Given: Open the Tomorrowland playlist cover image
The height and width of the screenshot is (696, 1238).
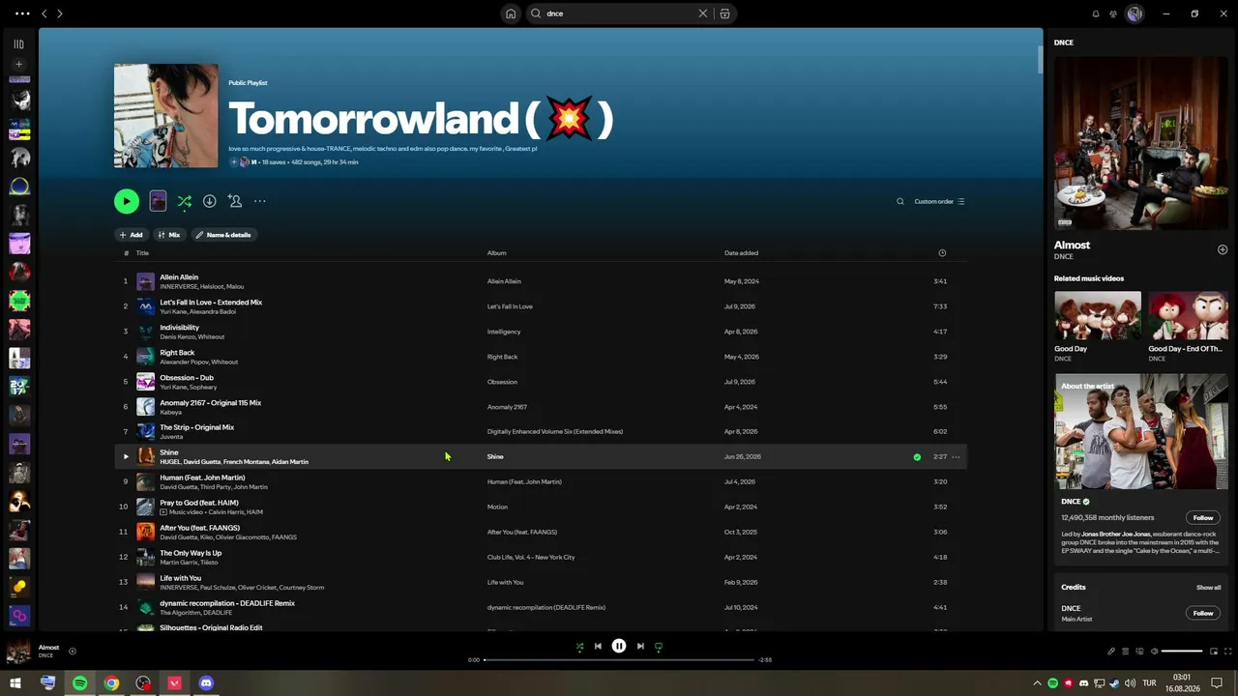Looking at the screenshot, I should [x=166, y=116].
